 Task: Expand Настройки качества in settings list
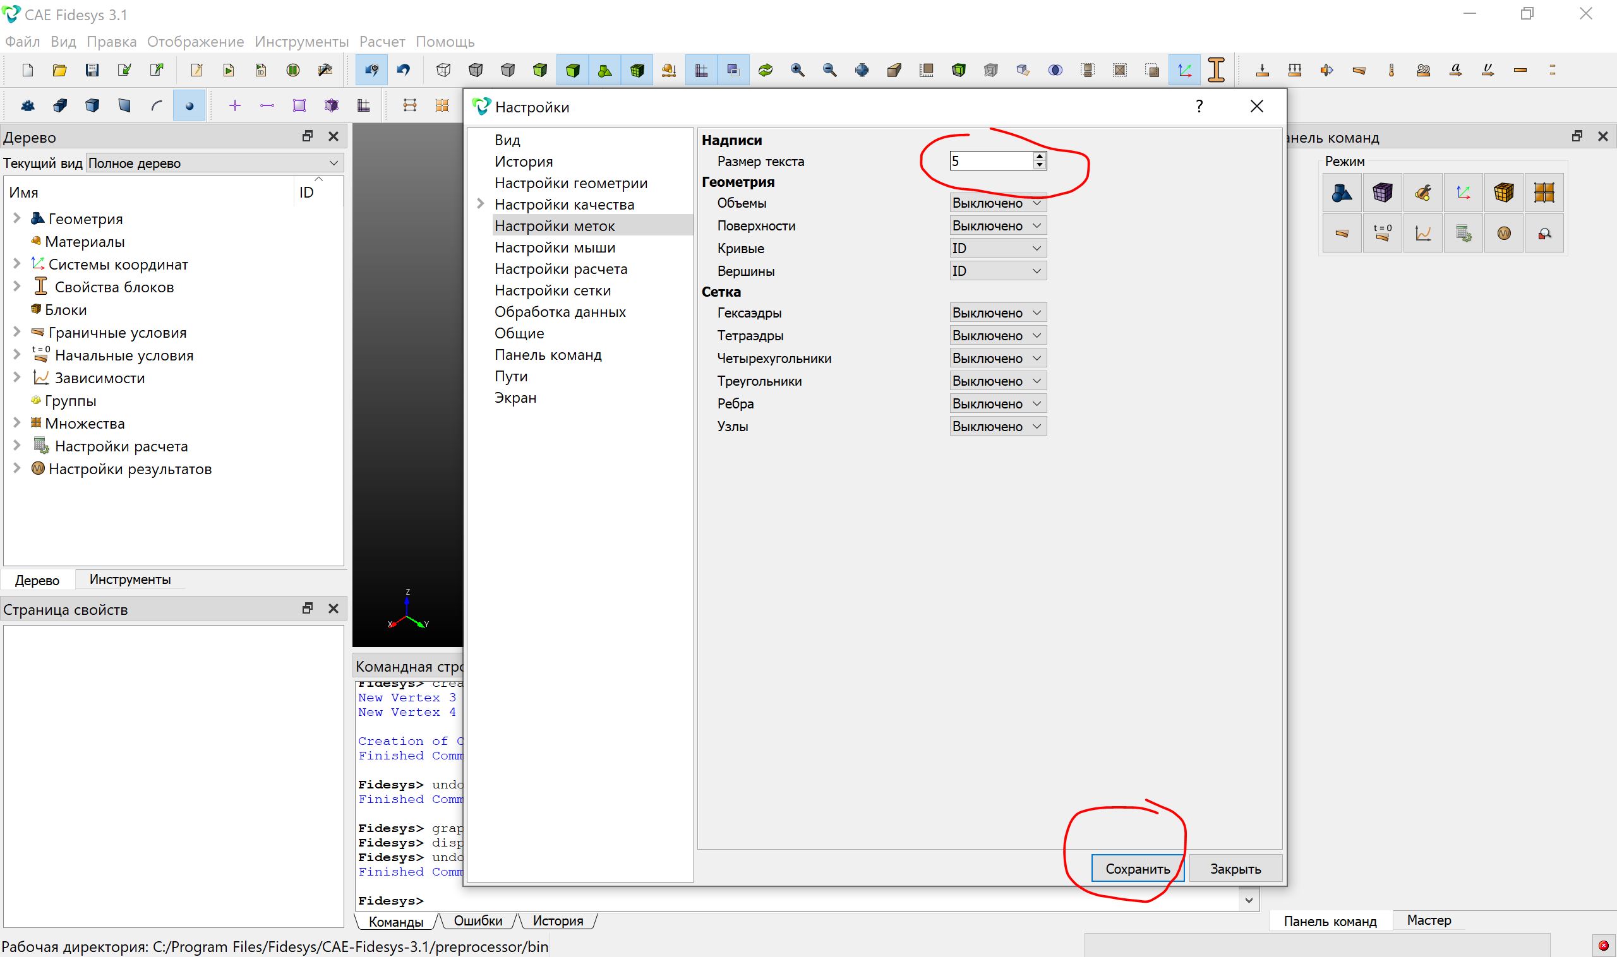(480, 204)
